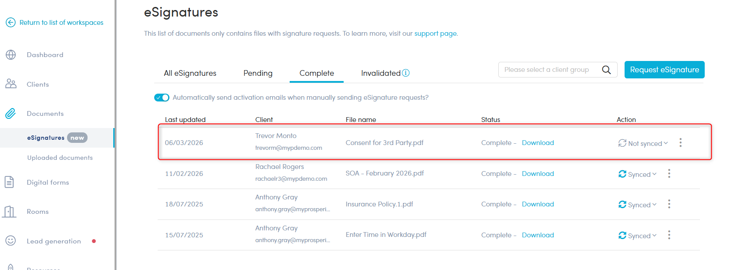
Task: Click the Dashboard globe icon
Action: pyautogui.click(x=10, y=55)
